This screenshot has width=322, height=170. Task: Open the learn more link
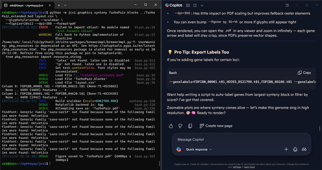[249, 167]
